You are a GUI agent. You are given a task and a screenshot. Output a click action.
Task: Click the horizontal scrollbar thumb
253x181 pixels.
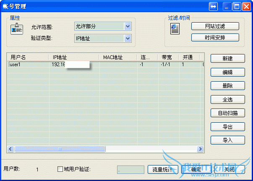(x=60, y=149)
